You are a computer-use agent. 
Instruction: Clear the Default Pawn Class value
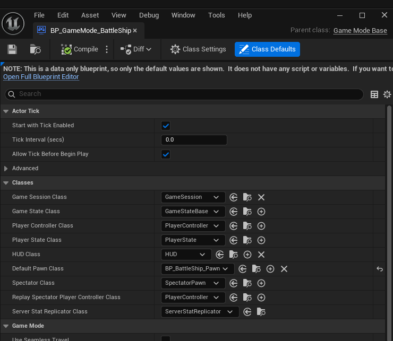tap(284, 269)
